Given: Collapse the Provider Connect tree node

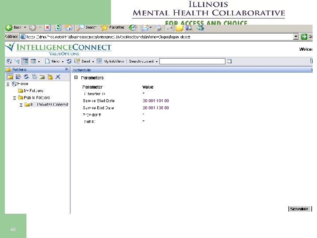Looking at the screenshot, I should point(21,105).
